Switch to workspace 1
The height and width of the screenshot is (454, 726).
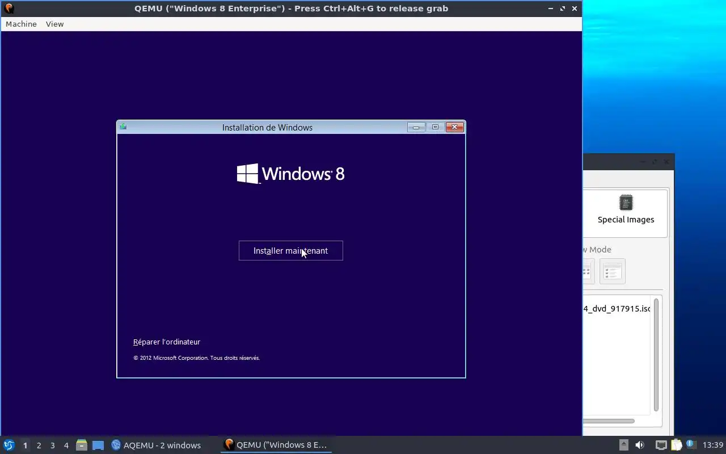[25, 445]
